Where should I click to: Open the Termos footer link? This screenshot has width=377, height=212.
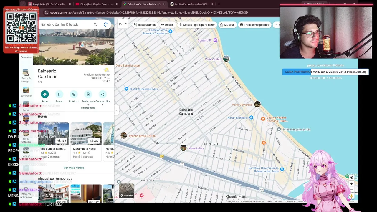pyautogui.click(x=278, y=201)
